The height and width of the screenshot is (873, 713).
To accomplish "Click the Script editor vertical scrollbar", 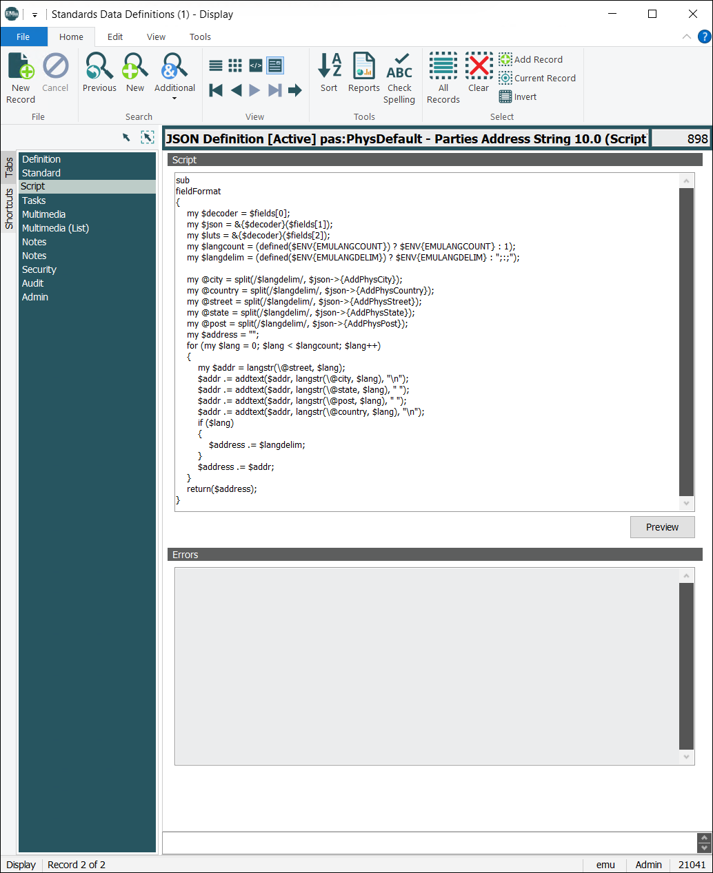I will coord(686,342).
